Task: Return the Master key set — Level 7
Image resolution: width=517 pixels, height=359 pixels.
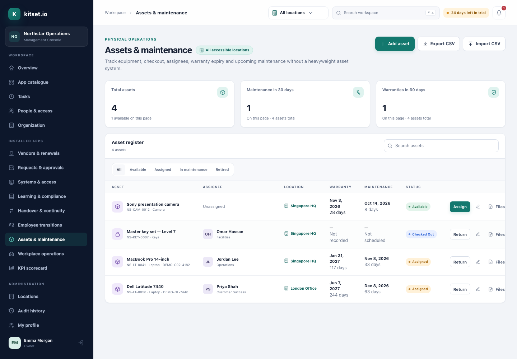Action: (460, 234)
